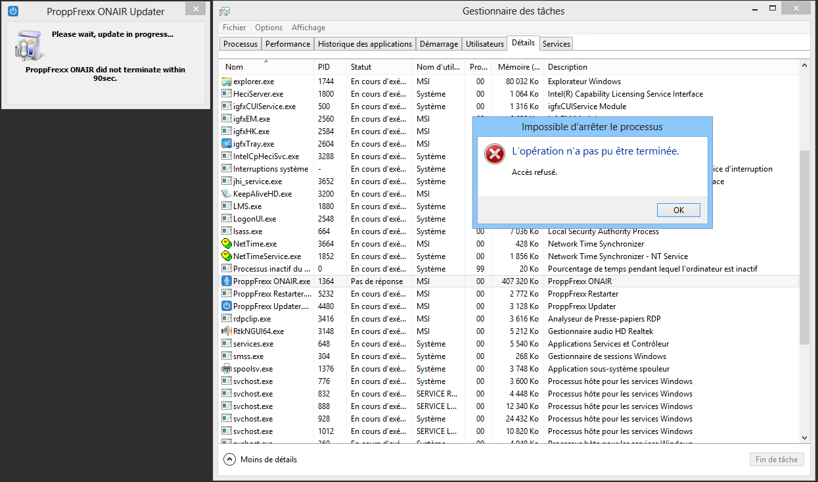Select 'Gestionnaire audio HD Realtek' description

601,331
